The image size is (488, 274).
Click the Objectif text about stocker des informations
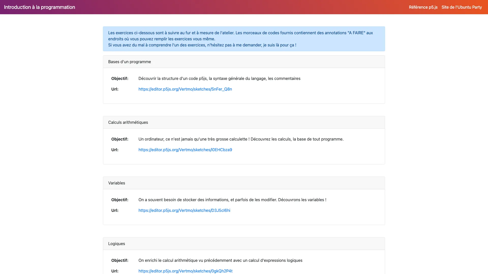232,200
